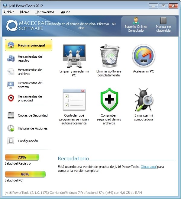Maximize the jv16 PowerTools window
Viewport: 181px width, 199px height.
click(163, 6)
